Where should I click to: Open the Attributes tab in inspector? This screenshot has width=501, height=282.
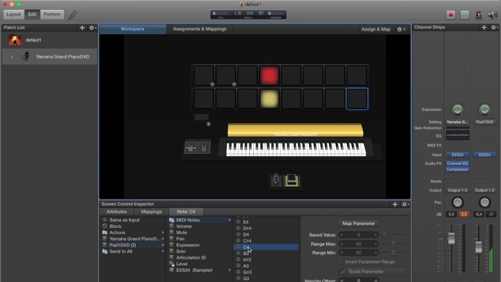pyautogui.click(x=117, y=211)
